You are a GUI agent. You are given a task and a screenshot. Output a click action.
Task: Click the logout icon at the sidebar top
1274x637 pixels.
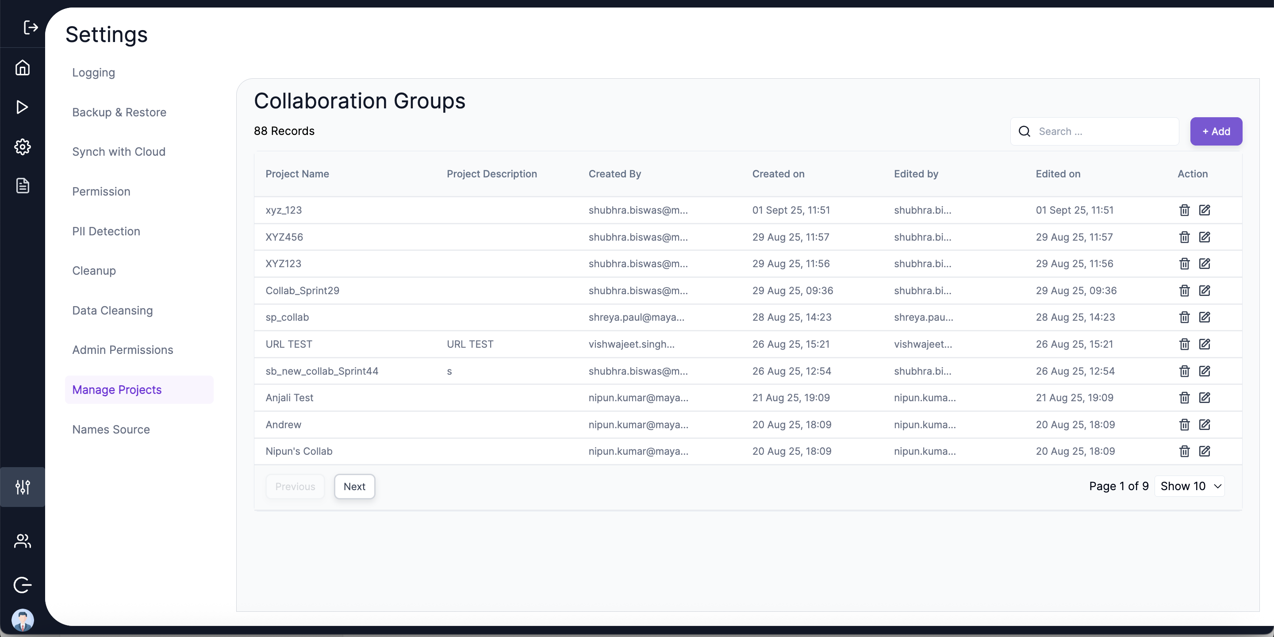[x=30, y=28]
